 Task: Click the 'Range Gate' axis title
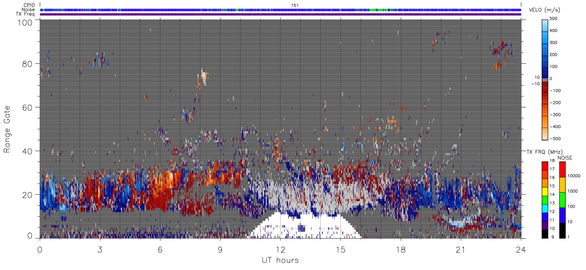click(7, 129)
